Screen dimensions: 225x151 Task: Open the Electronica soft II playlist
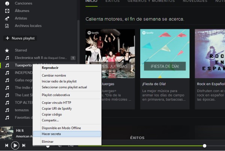tap(41, 58)
